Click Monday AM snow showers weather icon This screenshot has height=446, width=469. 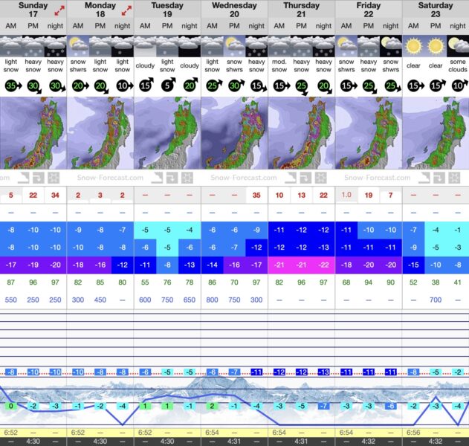[78, 46]
